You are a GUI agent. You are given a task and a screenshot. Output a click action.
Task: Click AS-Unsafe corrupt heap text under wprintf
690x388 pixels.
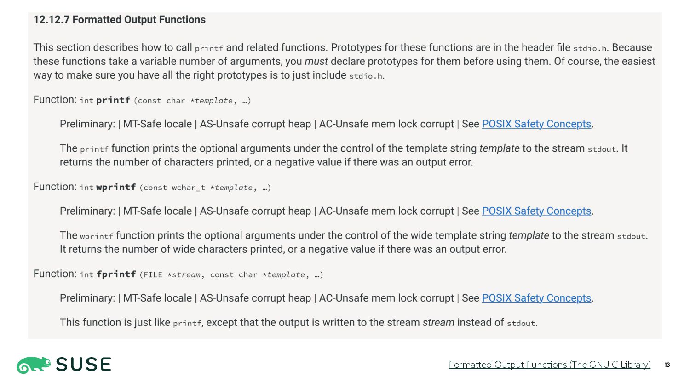click(x=255, y=211)
